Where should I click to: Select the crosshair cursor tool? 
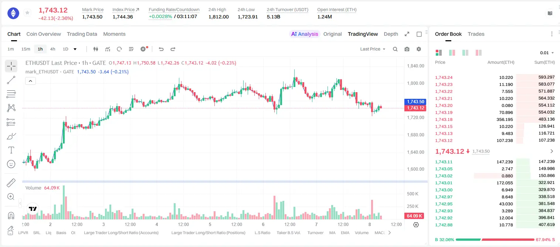(x=11, y=66)
